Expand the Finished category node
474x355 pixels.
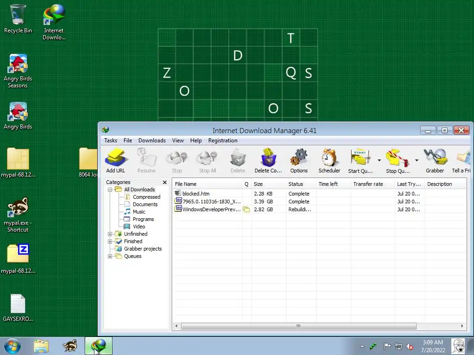coord(110,241)
